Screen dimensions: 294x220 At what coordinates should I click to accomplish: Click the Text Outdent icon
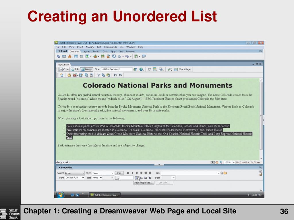146,178
